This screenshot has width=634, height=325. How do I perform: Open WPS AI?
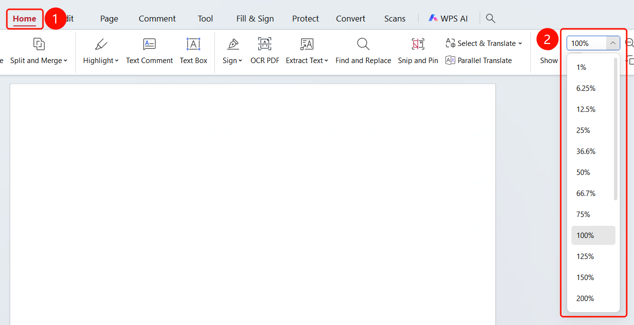(448, 19)
